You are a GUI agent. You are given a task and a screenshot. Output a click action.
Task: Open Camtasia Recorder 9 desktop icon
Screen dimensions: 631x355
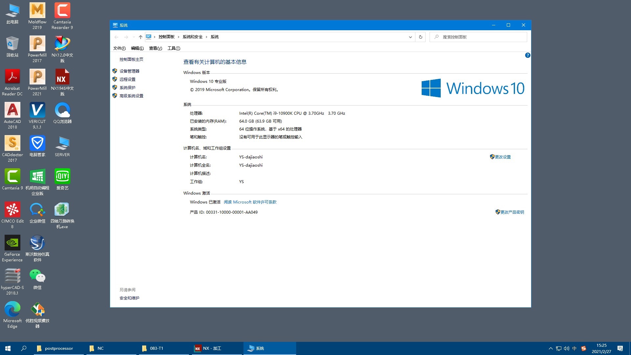point(62,16)
